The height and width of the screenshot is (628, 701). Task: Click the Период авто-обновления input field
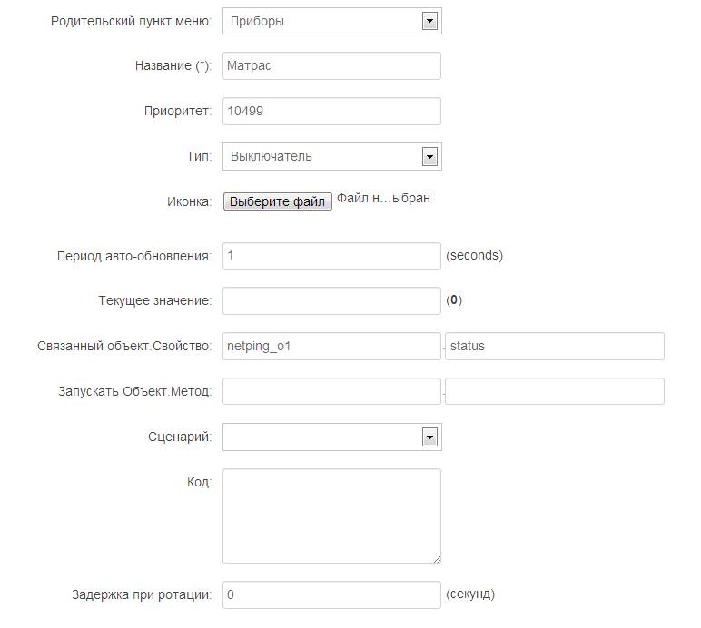click(331, 255)
